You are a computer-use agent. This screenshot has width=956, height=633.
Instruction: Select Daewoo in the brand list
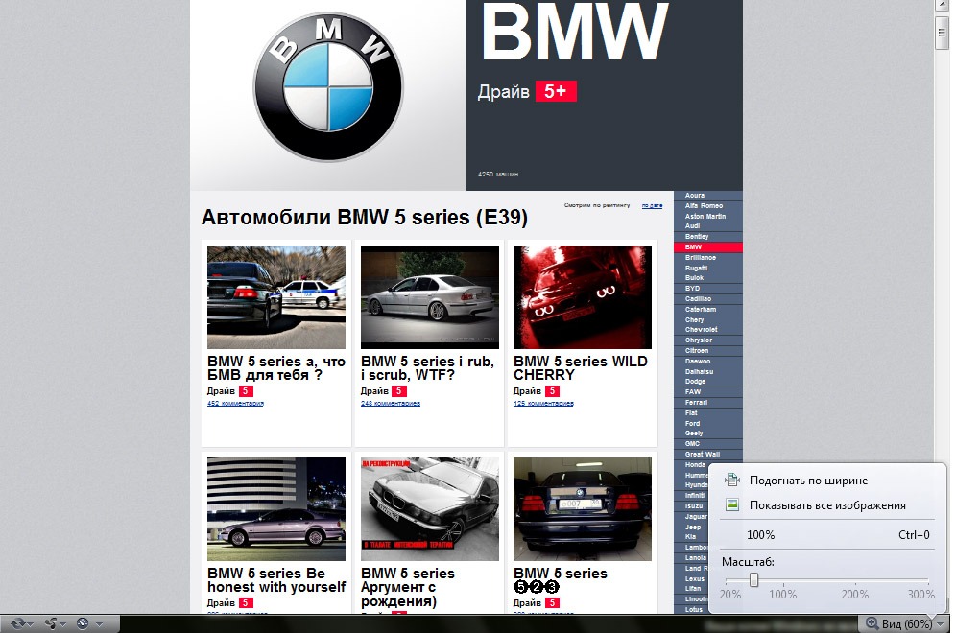coord(698,362)
